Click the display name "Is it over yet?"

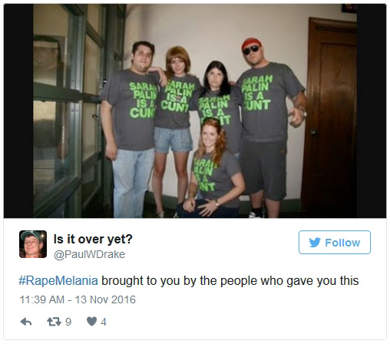pos(93,240)
